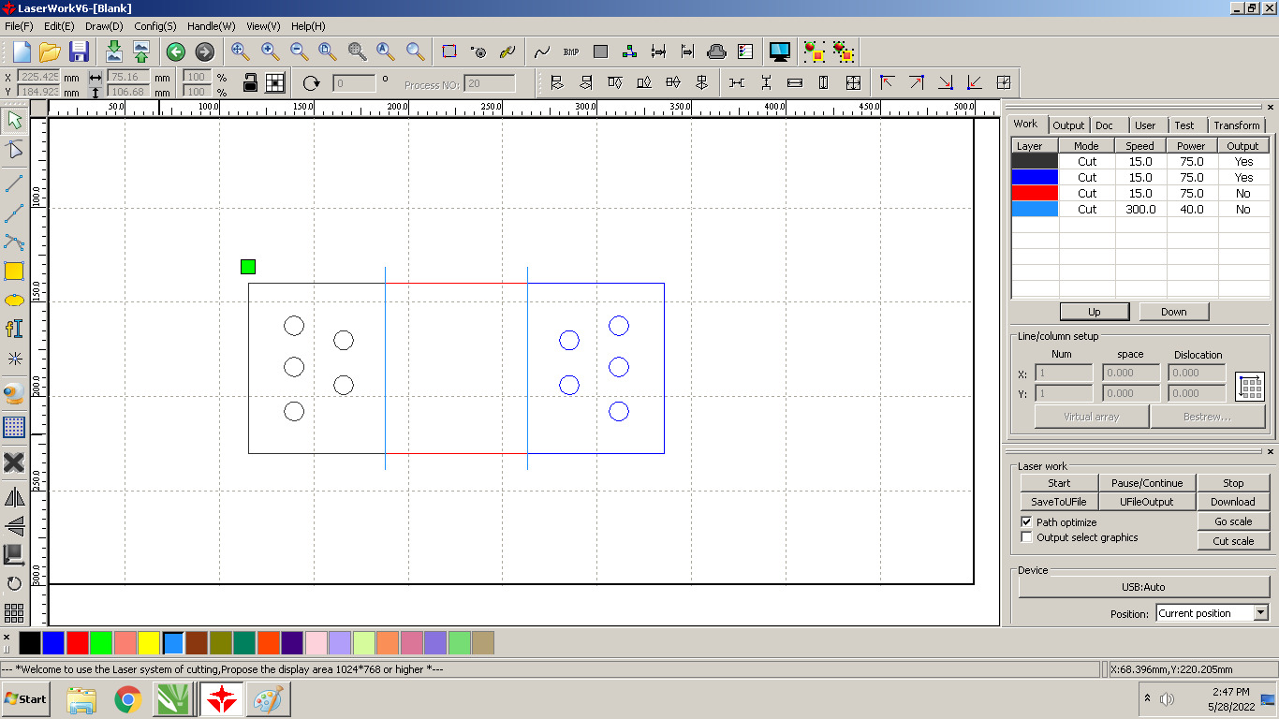This screenshot has height=719, width=1279.
Task: Open the array copy tool at the bottom of the left toolbar
Action: [x=14, y=613]
